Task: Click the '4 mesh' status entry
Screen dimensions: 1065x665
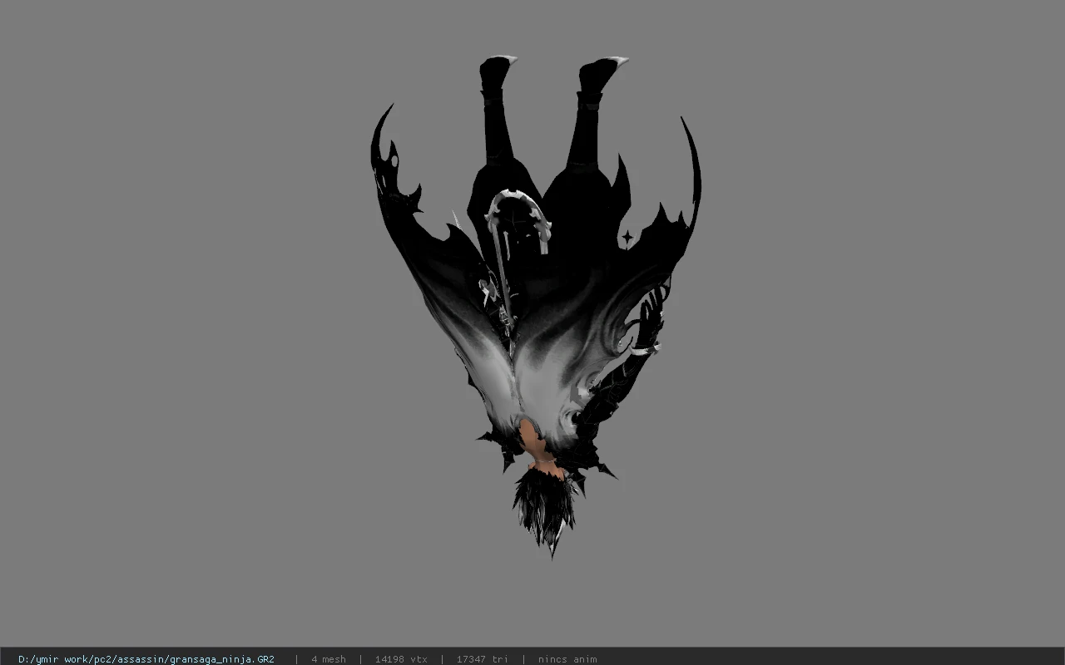Action: click(x=329, y=659)
